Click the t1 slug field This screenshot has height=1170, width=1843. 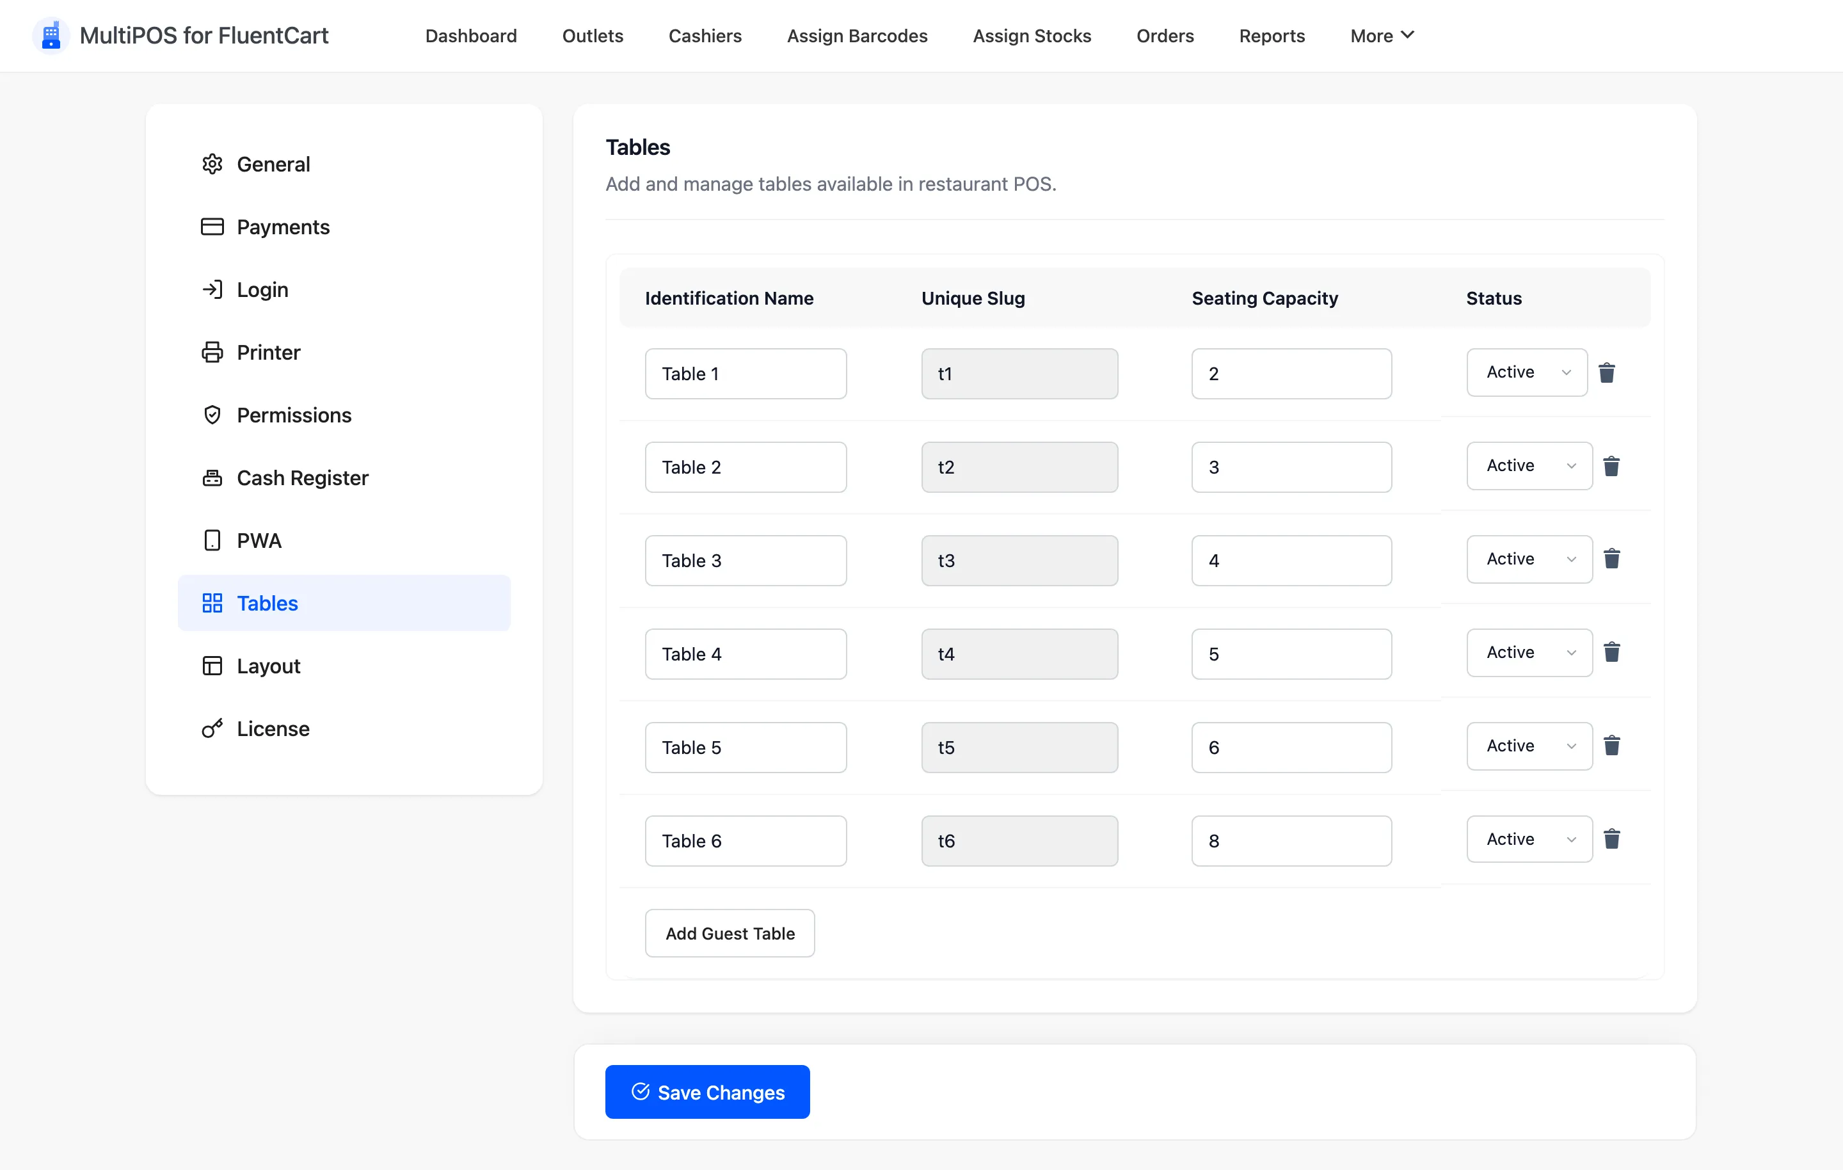pyautogui.click(x=1019, y=374)
